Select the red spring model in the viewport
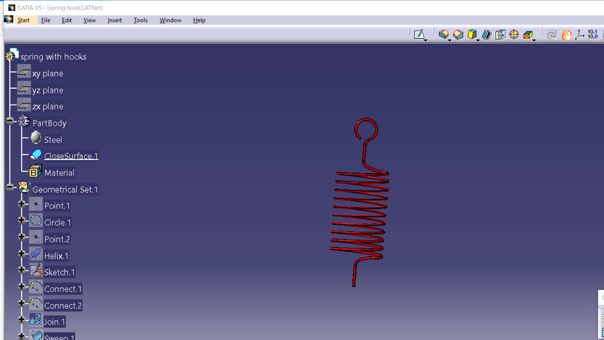604x340 pixels. pyautogui.click(x=360, y=203)
